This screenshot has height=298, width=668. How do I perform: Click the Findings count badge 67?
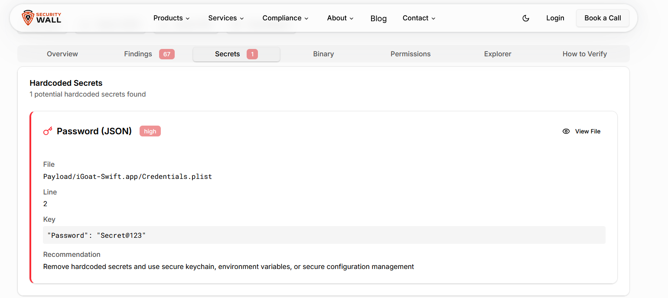(166, 54)
